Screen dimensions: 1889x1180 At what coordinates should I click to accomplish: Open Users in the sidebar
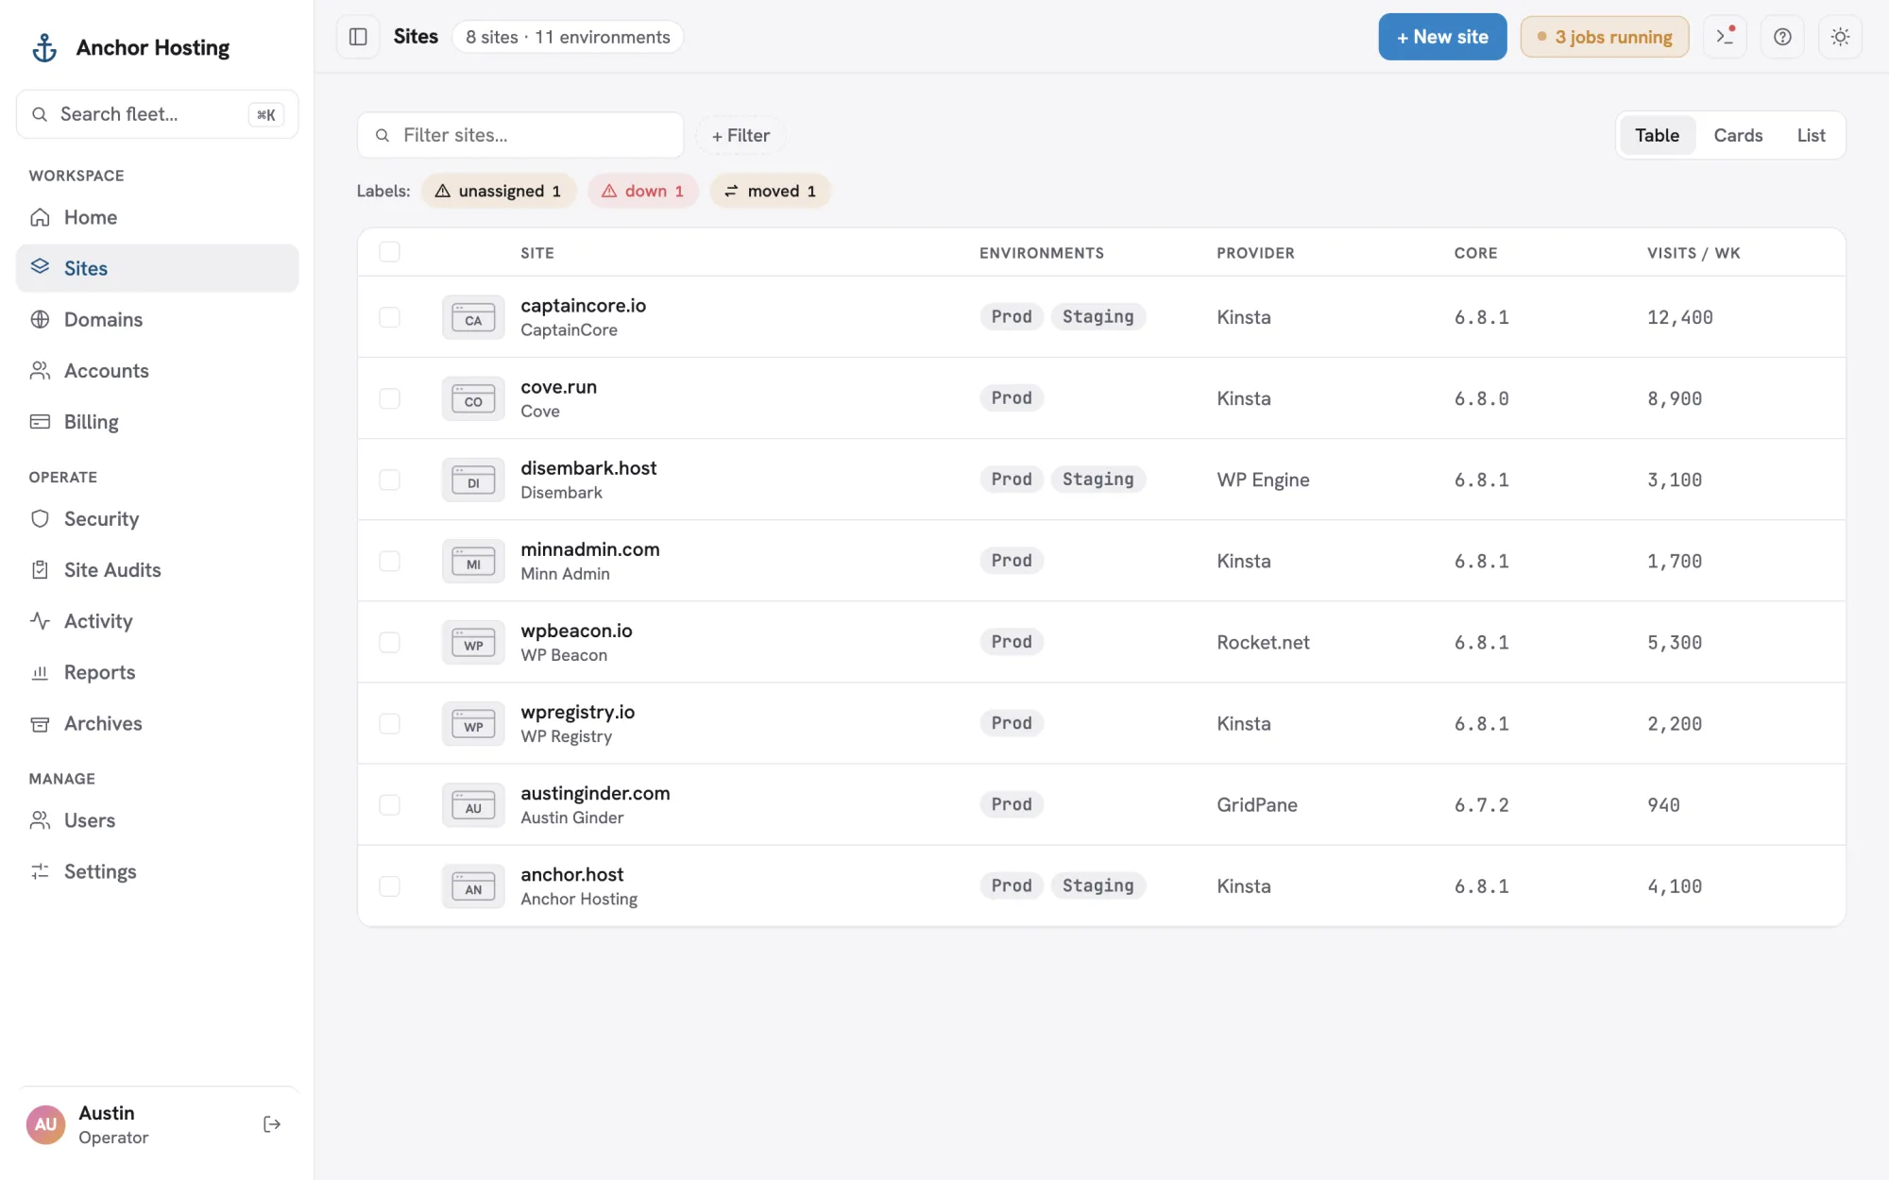click(157, 819)
